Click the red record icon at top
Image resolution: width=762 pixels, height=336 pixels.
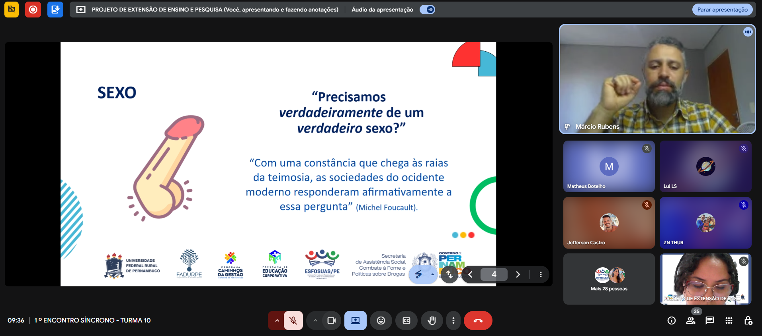pos(33,10)
